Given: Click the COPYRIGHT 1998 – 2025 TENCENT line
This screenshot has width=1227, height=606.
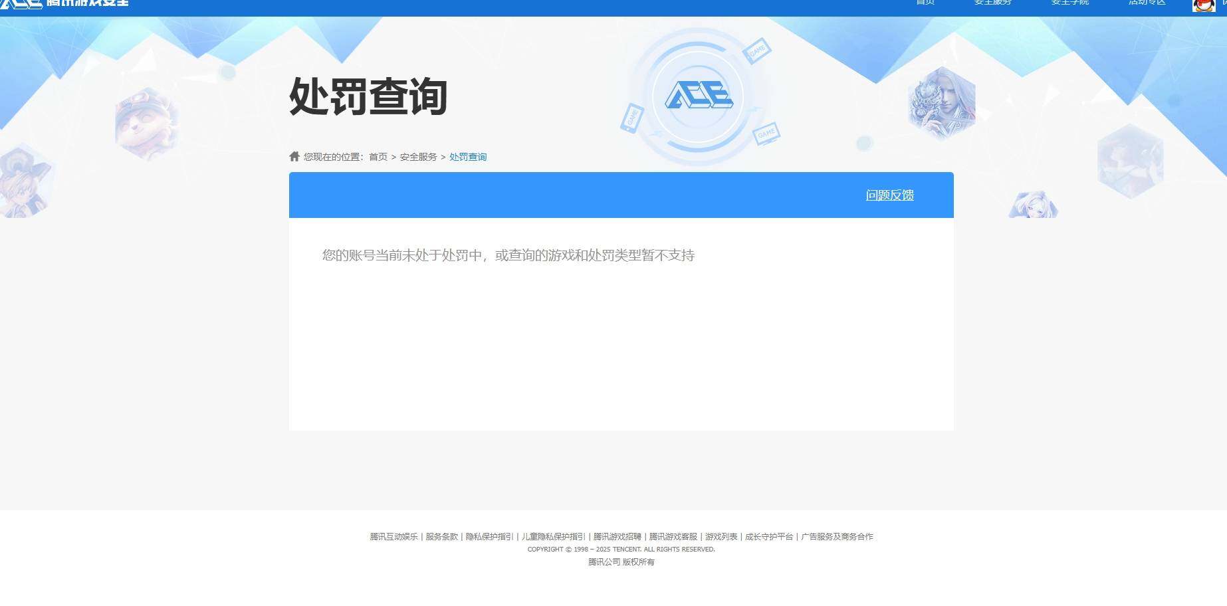Looking at the screenshot, I should point(621,550).
